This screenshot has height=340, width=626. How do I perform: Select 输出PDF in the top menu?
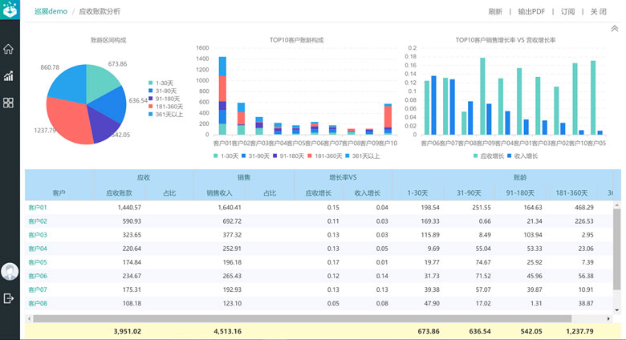coord(530,12)
